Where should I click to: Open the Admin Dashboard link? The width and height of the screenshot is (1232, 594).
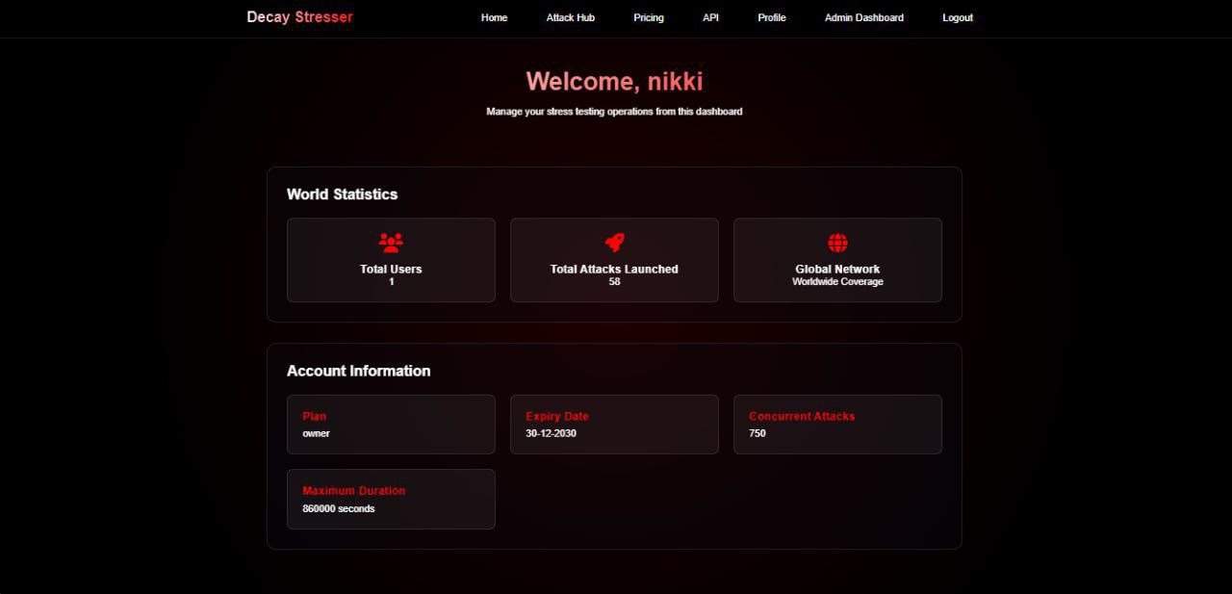pos(864,17)
